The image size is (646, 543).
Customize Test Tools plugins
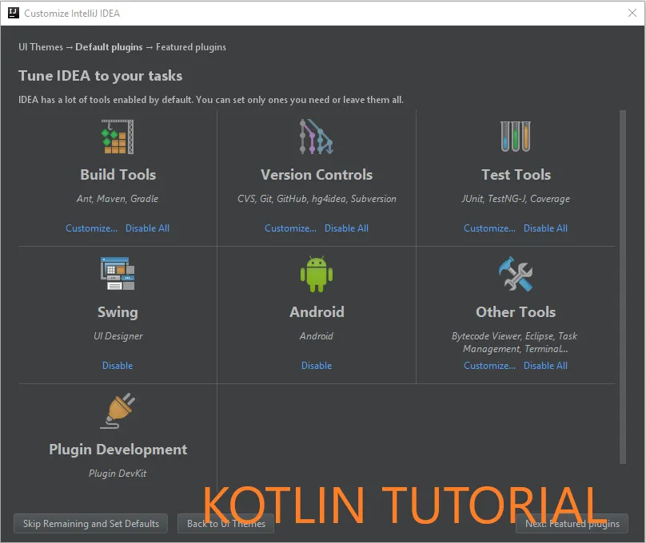489,228
